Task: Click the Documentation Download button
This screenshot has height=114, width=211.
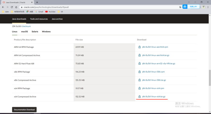Action: pos(24,109)
